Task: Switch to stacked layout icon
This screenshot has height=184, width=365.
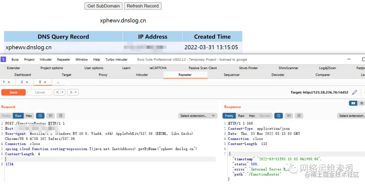Action: point(362,103)
